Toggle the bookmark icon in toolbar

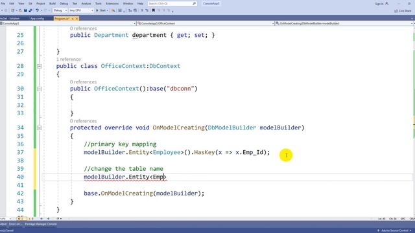153,10
